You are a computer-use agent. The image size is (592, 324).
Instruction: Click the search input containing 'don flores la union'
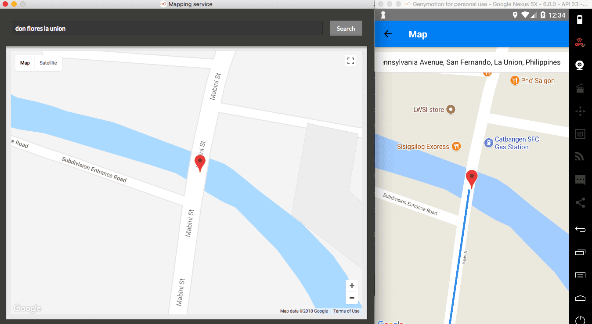pyautogui.click(x=167, y=28)
